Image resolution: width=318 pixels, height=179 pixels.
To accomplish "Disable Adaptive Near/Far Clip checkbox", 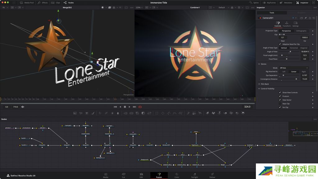I will 280,44.
